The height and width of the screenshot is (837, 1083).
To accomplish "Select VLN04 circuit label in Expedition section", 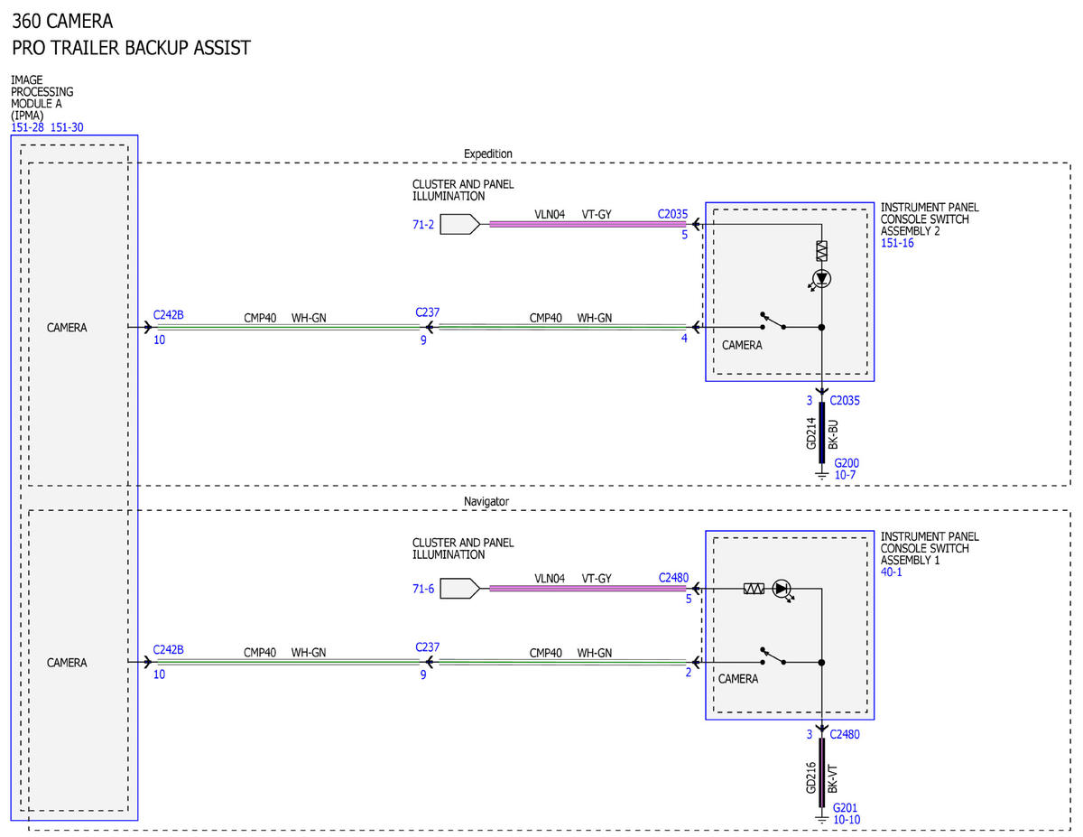I will 550,214.
